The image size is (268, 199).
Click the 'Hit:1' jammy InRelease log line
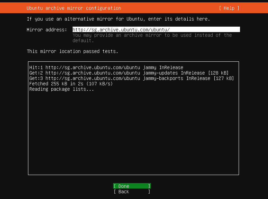(x=106, y=67)
